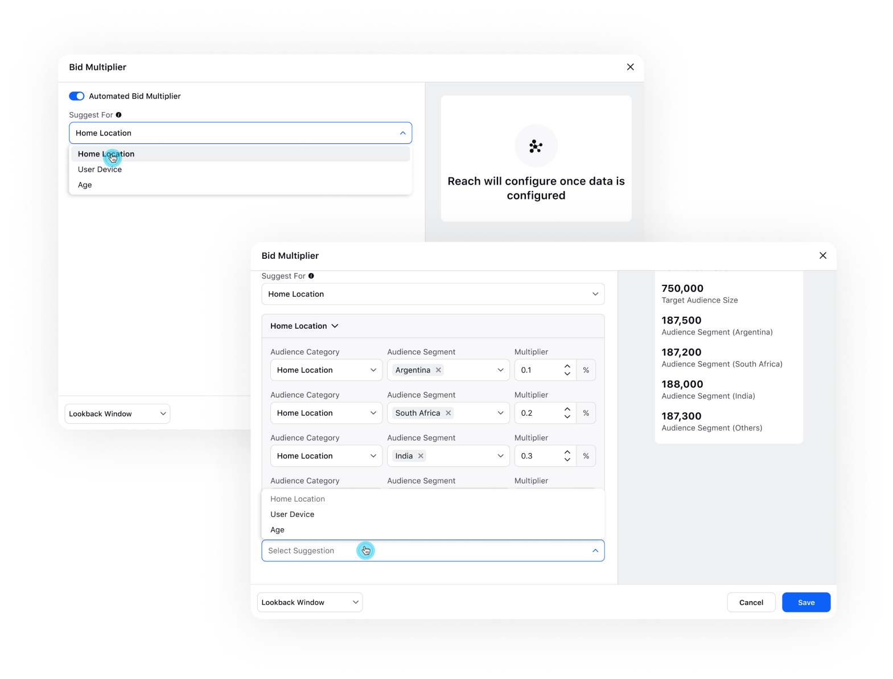Decrease the 0.3 multiplier with down arrow
Viewport: 893px width, 679px height.
click(x=567, y=459)
